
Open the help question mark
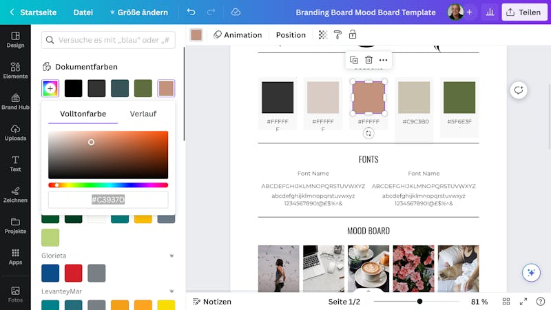(541, 302)
